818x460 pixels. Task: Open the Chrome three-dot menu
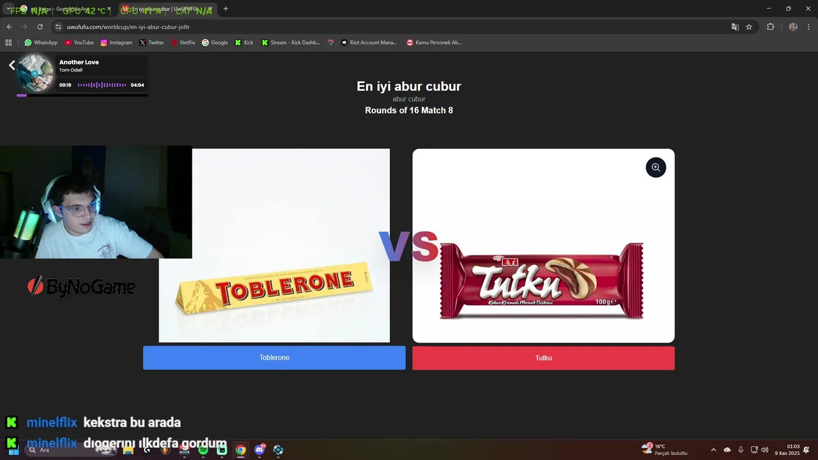(808, 27)
